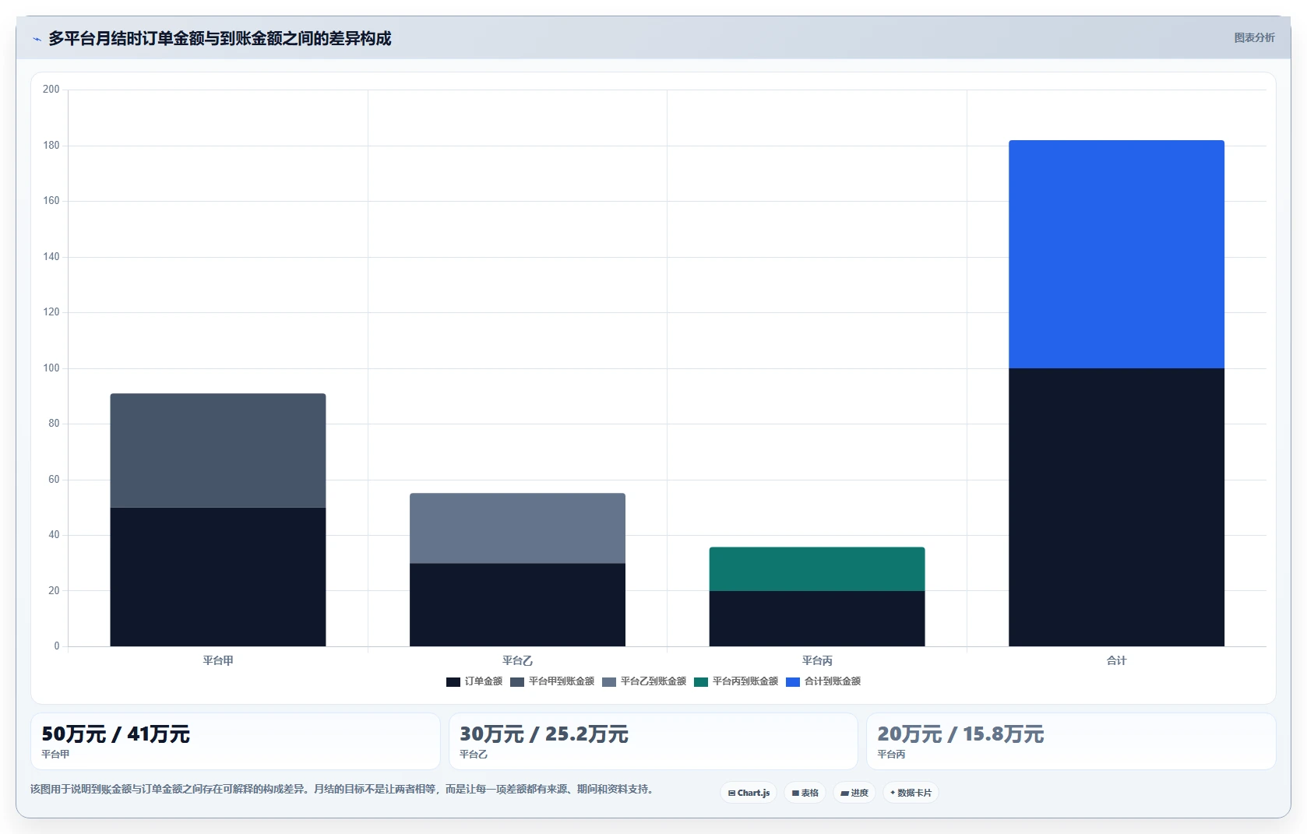
Task: Click the 表格 tag button
Action: coord(805,793)
